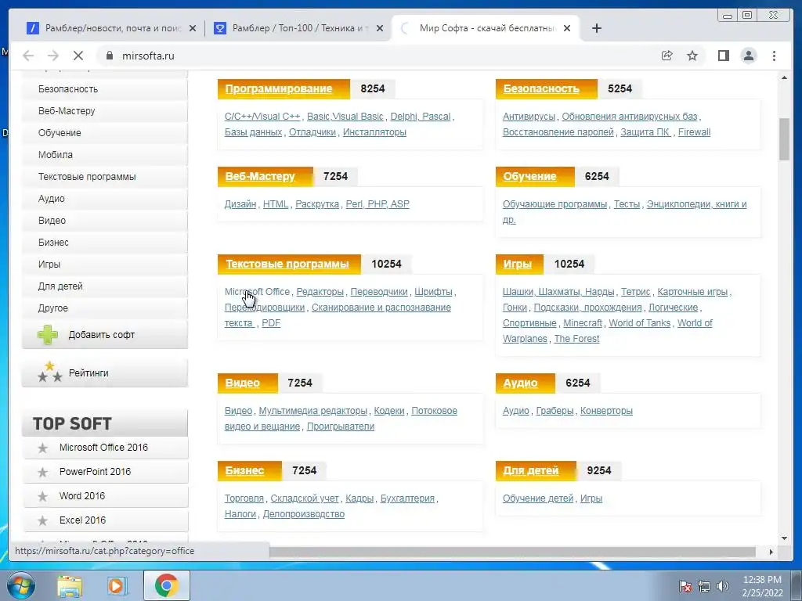Open the volume control in the tray

point(723,586)
